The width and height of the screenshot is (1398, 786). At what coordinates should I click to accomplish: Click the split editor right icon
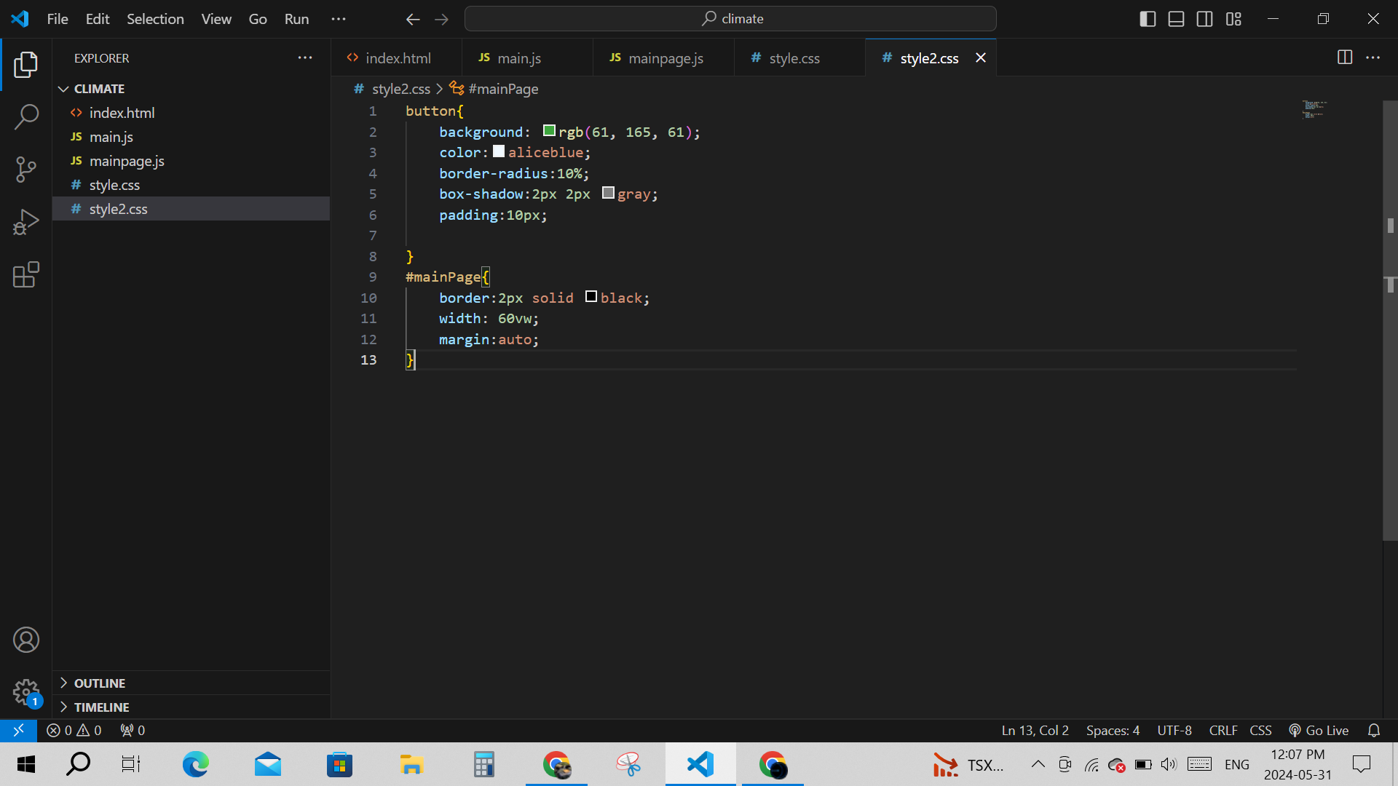[x=1344, y=57]
